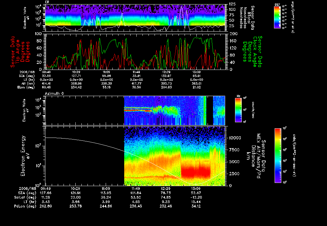Select SZA value 32.88
The height and width of the screenshot is (226, 327).
46,76
